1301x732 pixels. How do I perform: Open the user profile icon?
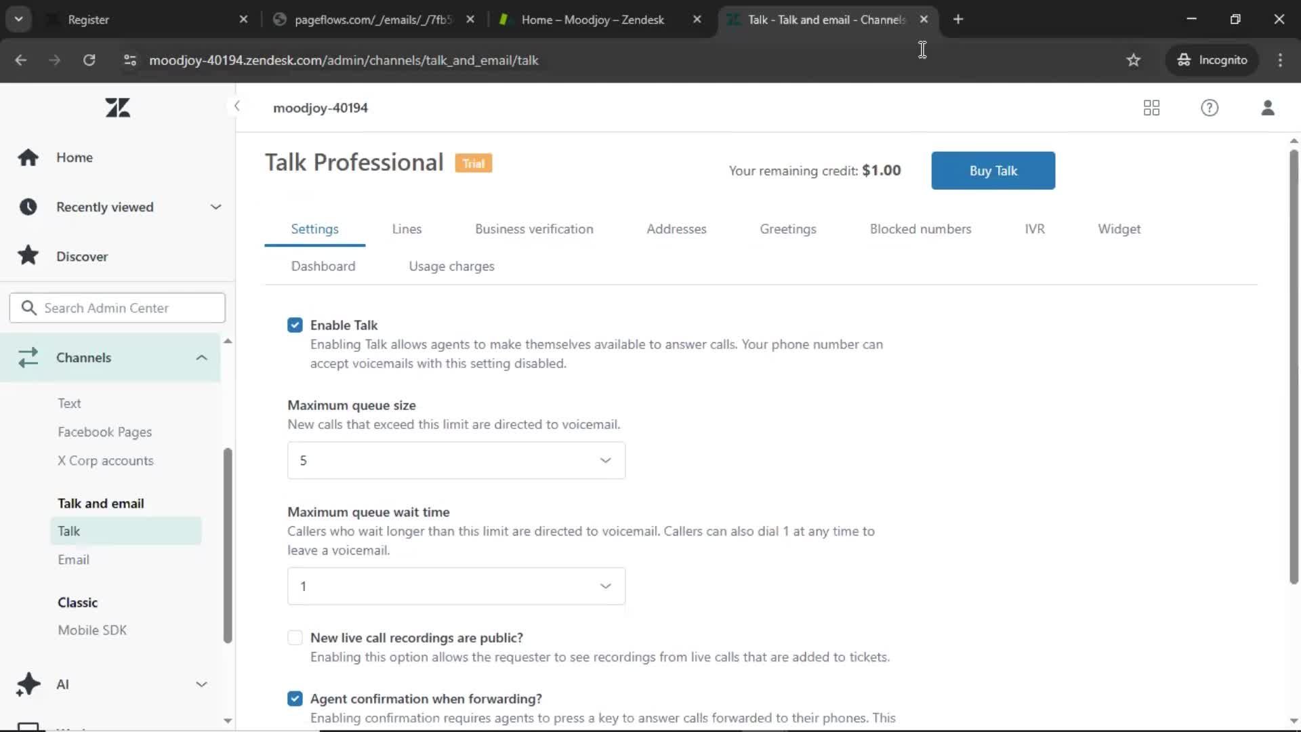1268,108
